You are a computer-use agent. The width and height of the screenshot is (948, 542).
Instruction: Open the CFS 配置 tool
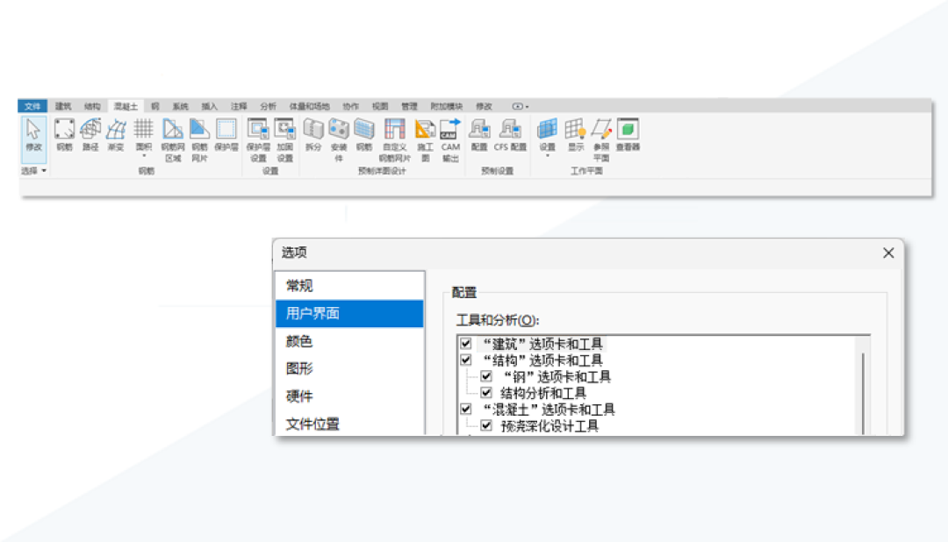510,135
